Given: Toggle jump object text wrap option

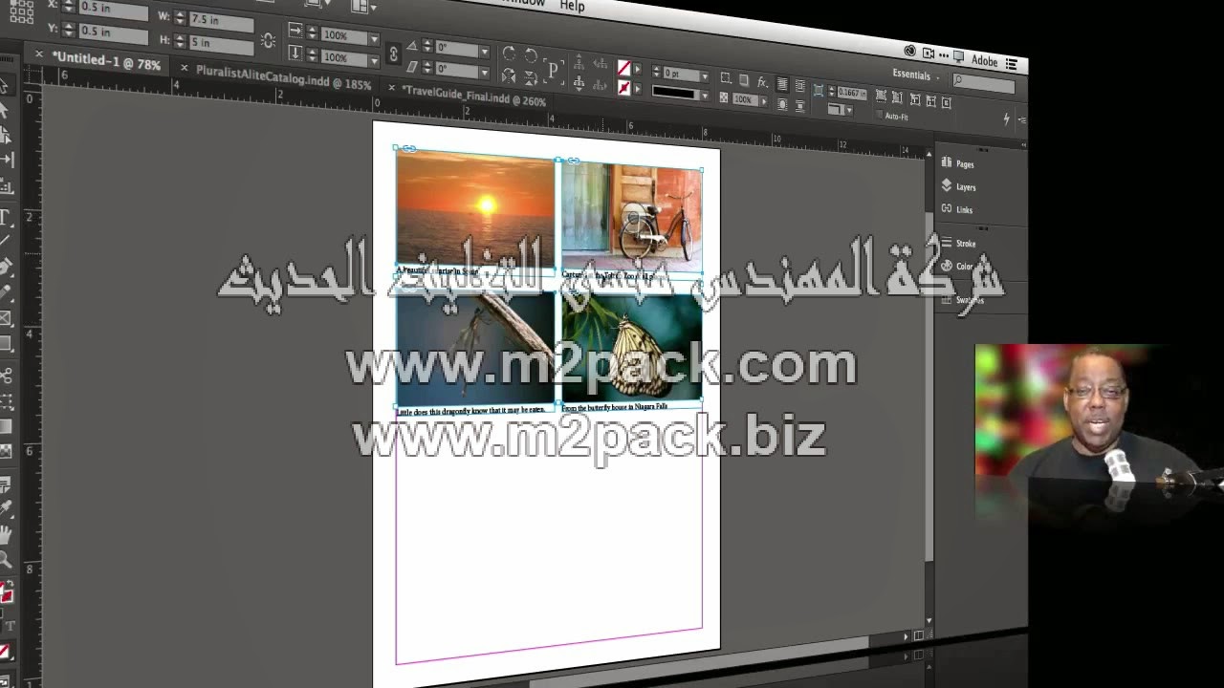Looking at the screenshot, I should [800, 106].
